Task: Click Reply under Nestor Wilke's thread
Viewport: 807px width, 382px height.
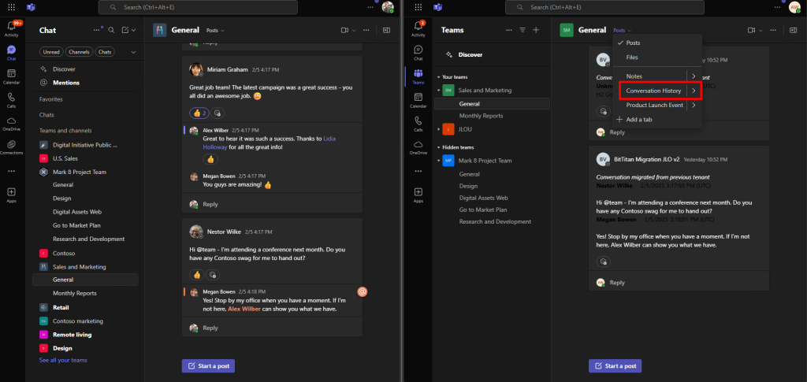Action: tap(210, 328)
